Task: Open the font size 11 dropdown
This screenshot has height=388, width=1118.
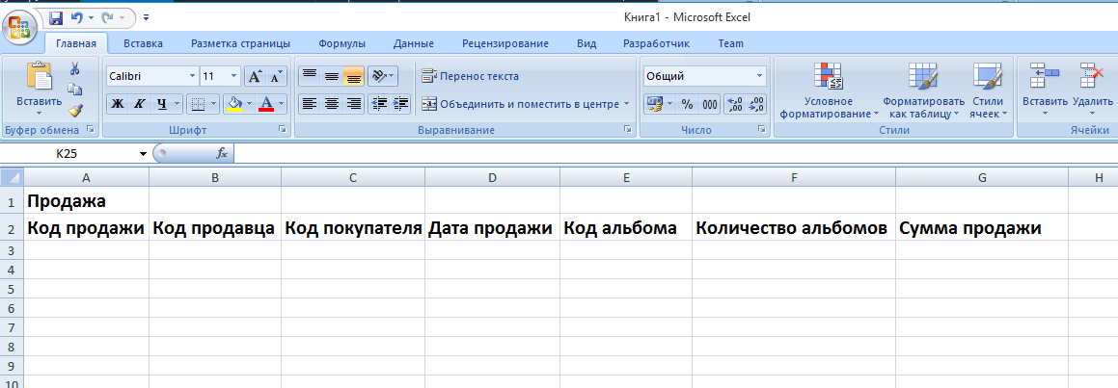Action: pyautogui.click(x=234, y=76)
